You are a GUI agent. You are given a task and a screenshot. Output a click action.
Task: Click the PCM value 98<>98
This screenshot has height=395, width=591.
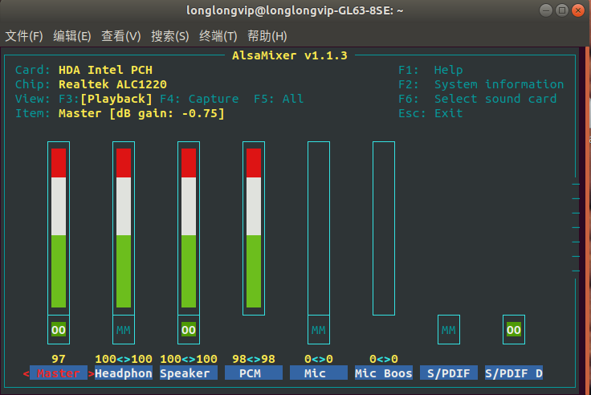click(254, 359)
